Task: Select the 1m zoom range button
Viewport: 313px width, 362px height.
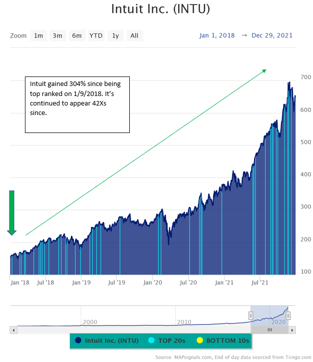Action: click(38, 35)
